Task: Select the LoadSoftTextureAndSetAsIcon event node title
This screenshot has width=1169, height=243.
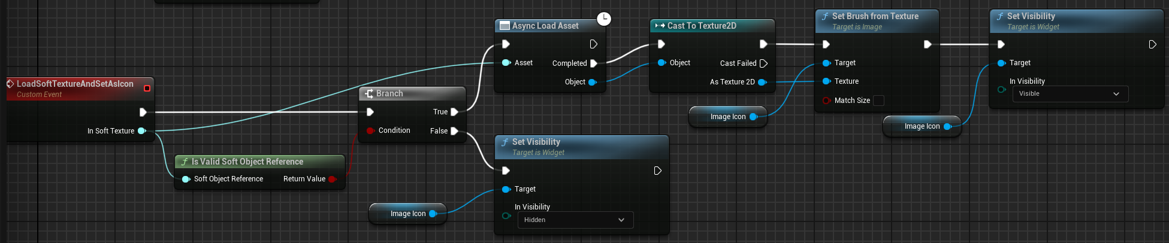Action: pyautogui.click(x=75, y=84)
